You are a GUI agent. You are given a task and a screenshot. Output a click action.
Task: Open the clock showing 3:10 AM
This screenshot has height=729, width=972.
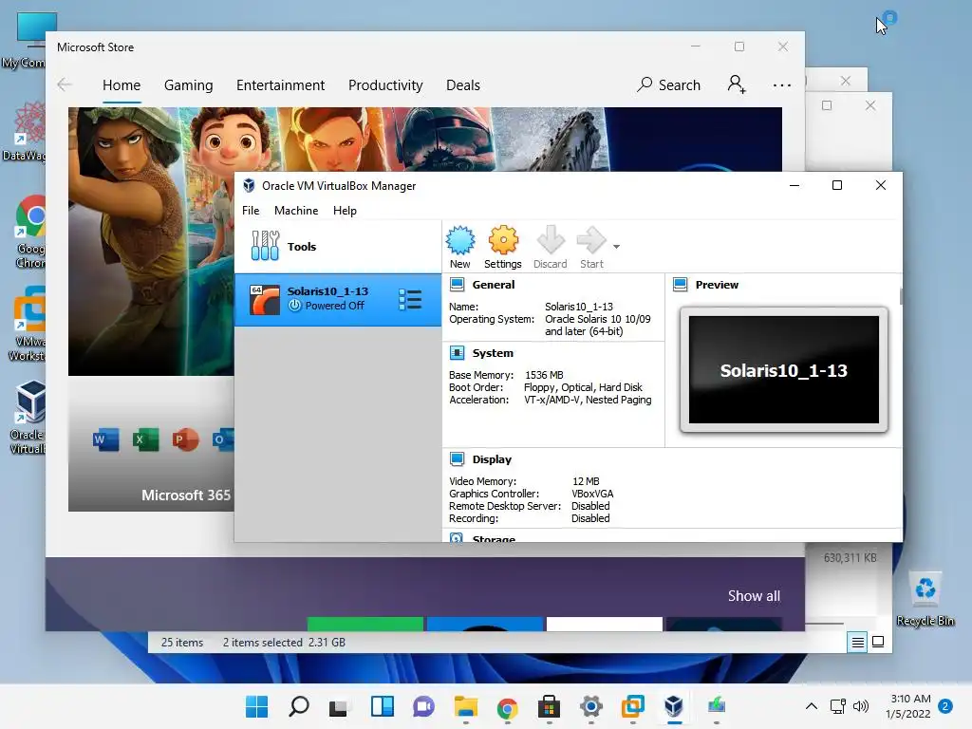pyautogui.click(x=908, y=706)
